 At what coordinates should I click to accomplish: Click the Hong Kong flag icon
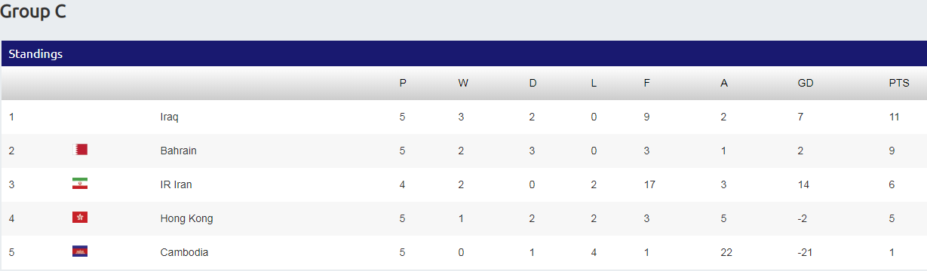80,218
